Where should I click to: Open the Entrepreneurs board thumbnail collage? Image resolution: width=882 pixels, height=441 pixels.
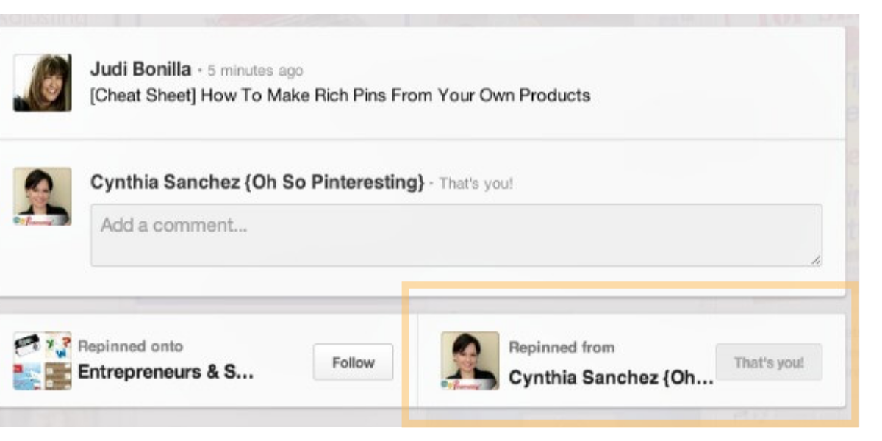(42, 361)
